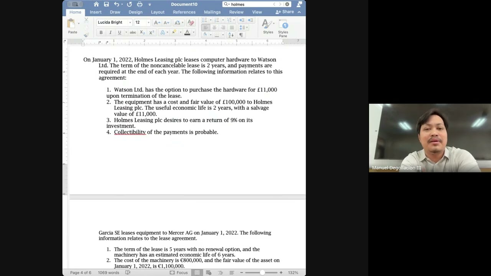Align text right
The width and height of the screenshot is (491, 276).
tap(223, 28)
